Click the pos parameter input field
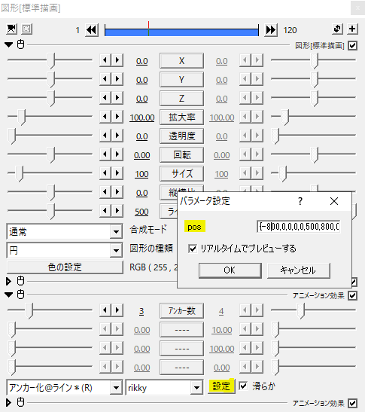Image resolution: width=365 pixels, height=412 pixels. (x=299, y=227)
